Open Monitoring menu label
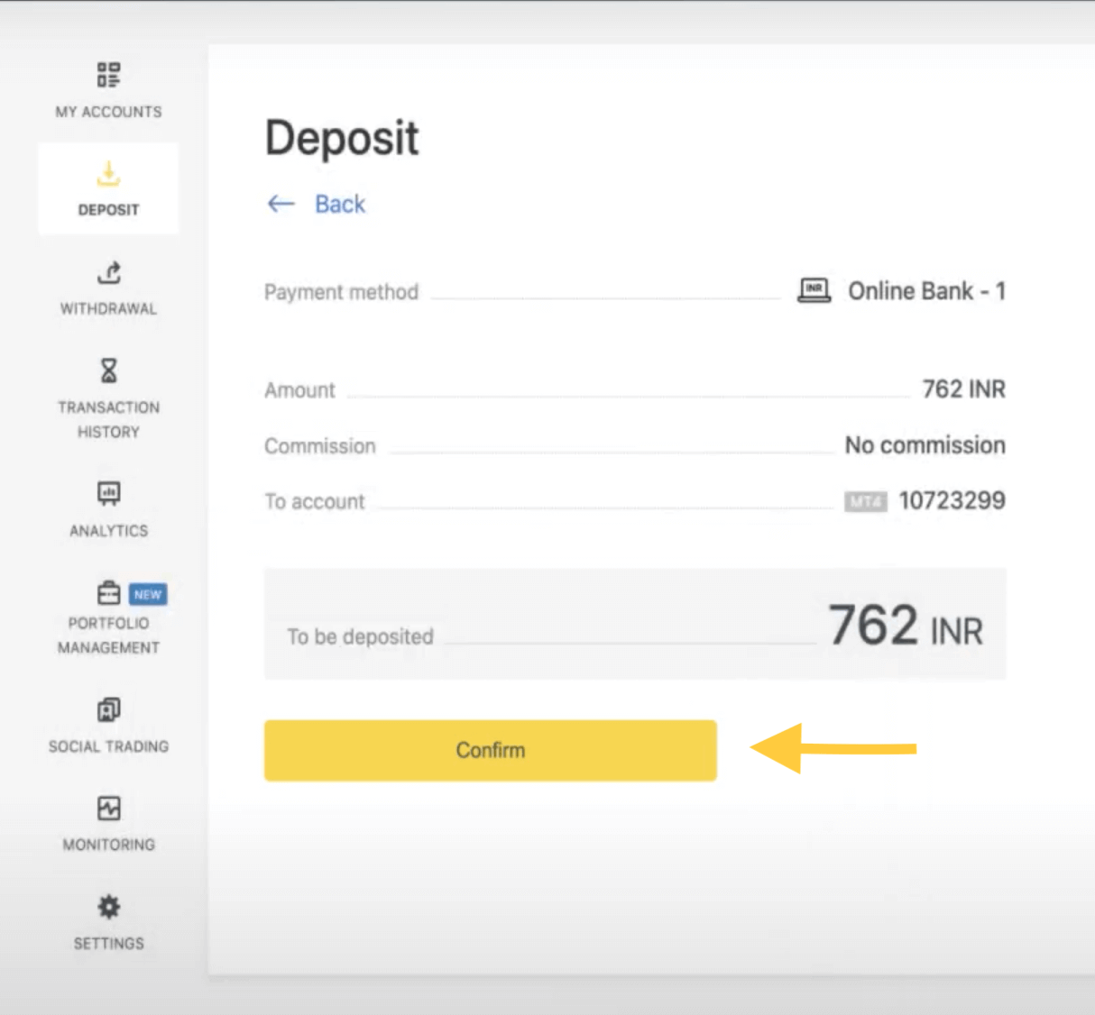 108,845
